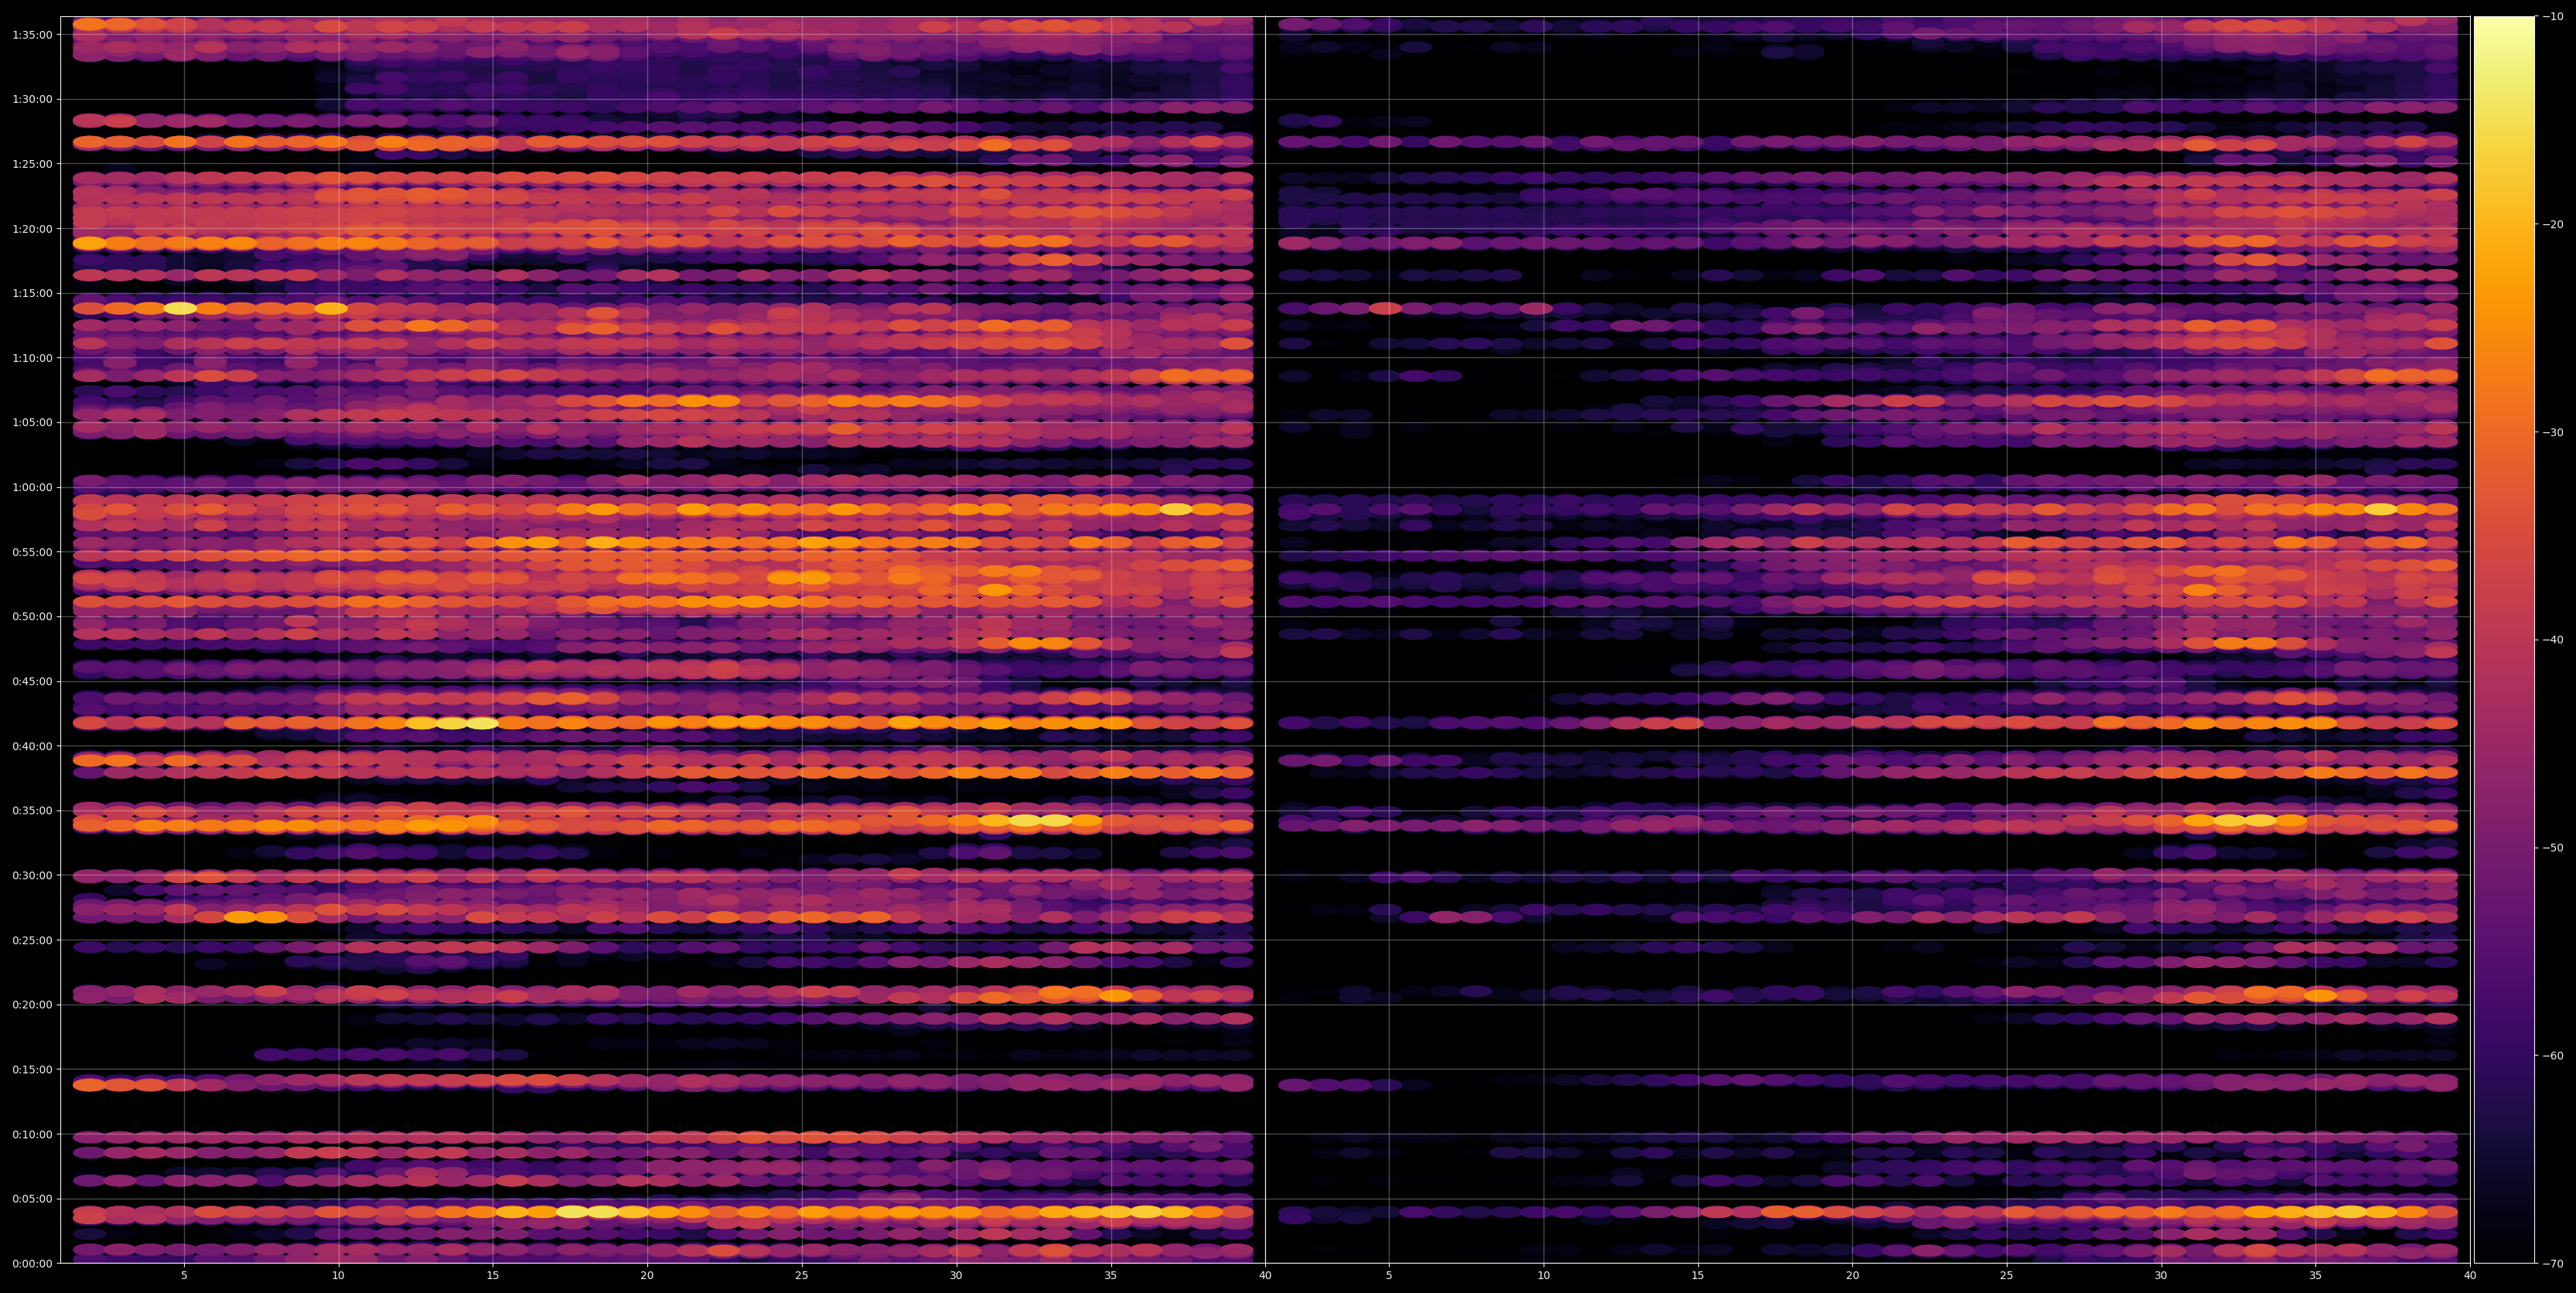
Task: Click the y-axis label "0:00:00"
Action: tap(32, 1264)
